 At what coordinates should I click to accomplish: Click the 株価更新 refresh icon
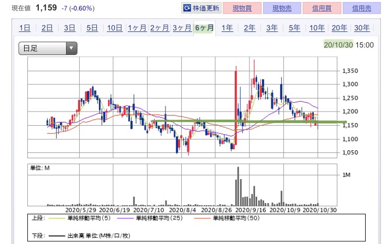187,8
